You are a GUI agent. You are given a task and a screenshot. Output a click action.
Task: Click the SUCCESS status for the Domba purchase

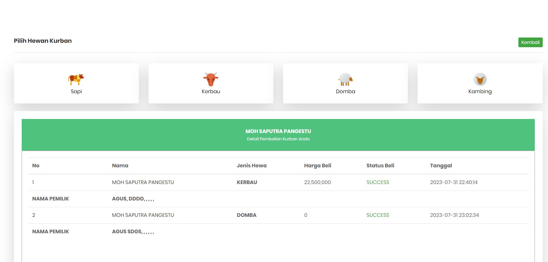click(x=378, y=215)
